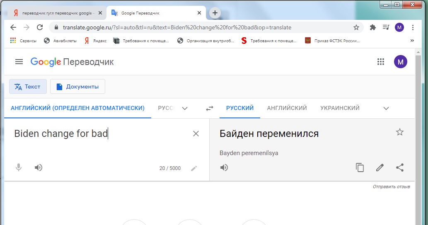Clear the source text with the X
This screenshot has height=225, width=428.
tap(196, 134)
